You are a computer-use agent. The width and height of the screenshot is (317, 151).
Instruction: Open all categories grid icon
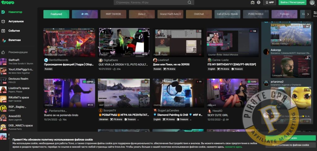tap(315, 14)
